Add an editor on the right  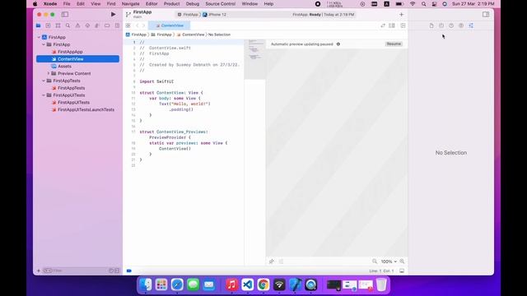click(x=403, y=25)
